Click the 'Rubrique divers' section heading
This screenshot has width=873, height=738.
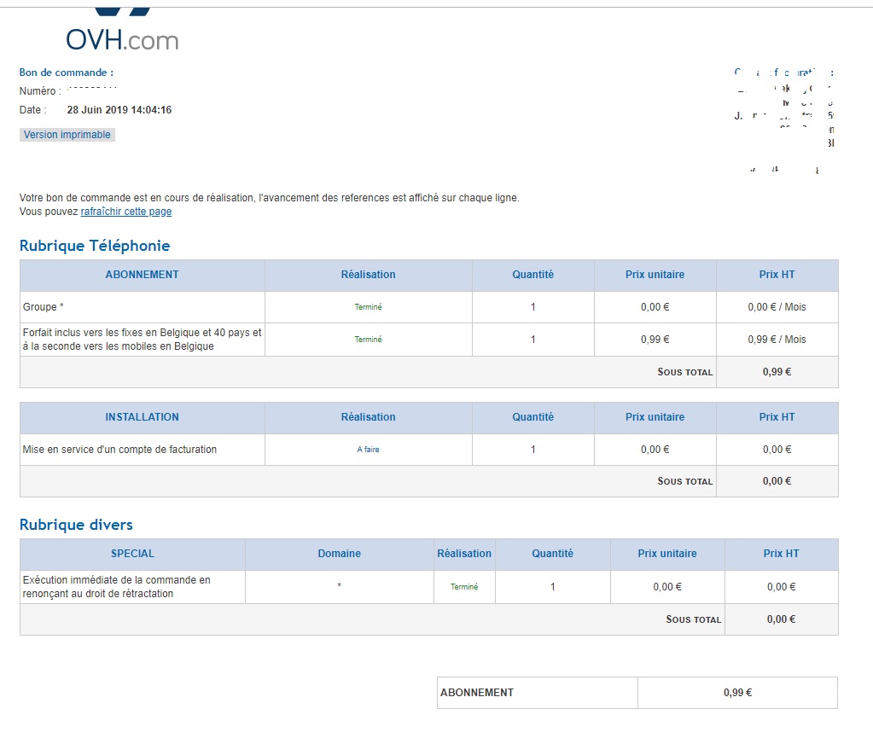(x=76, y=525)
